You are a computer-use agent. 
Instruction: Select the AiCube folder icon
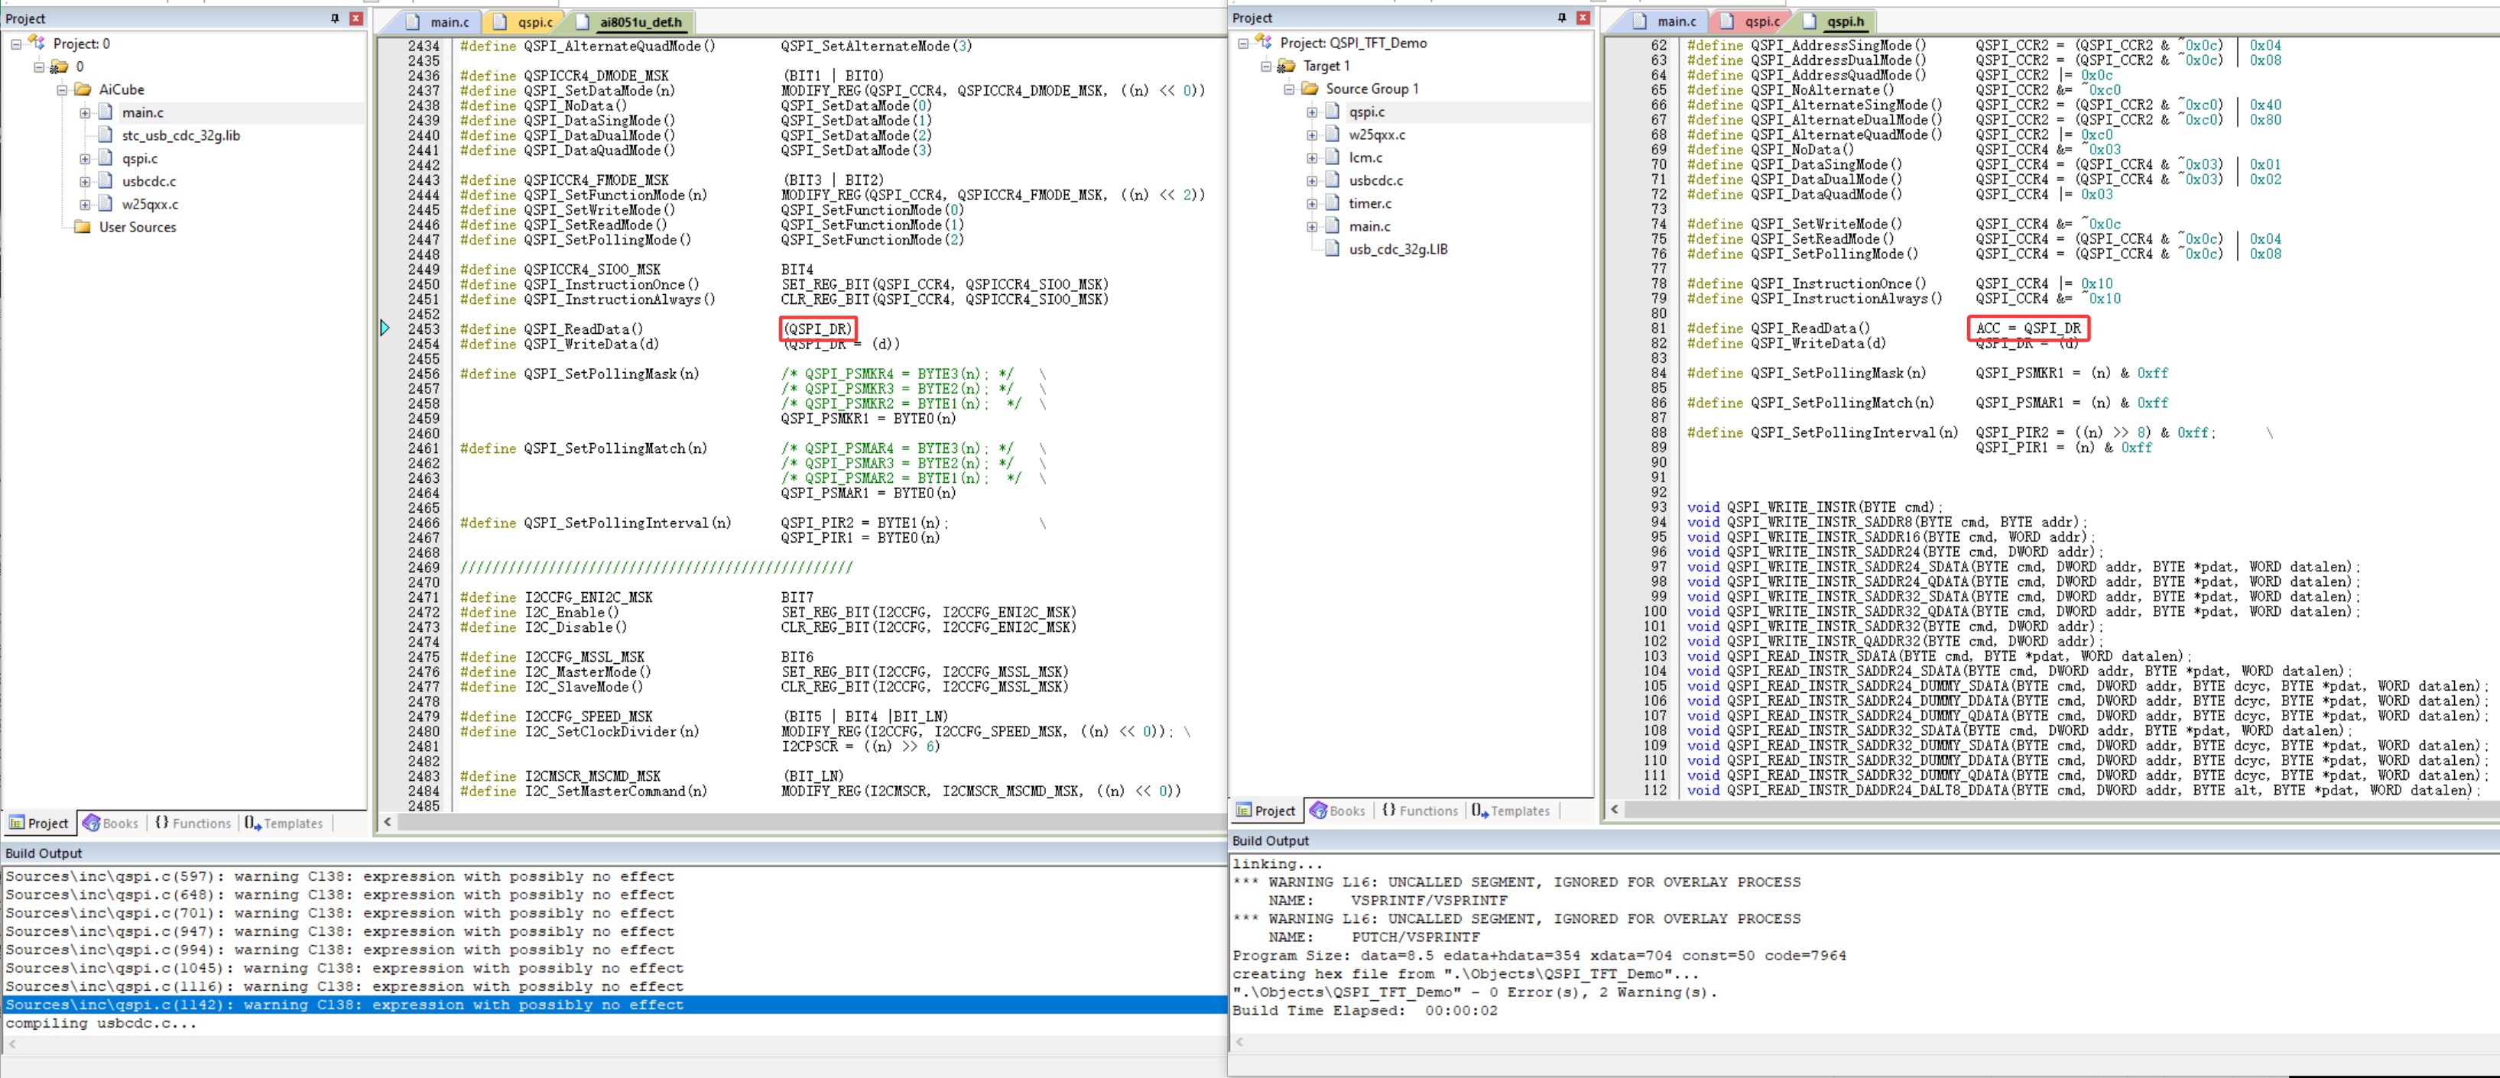tap(83, 89)
